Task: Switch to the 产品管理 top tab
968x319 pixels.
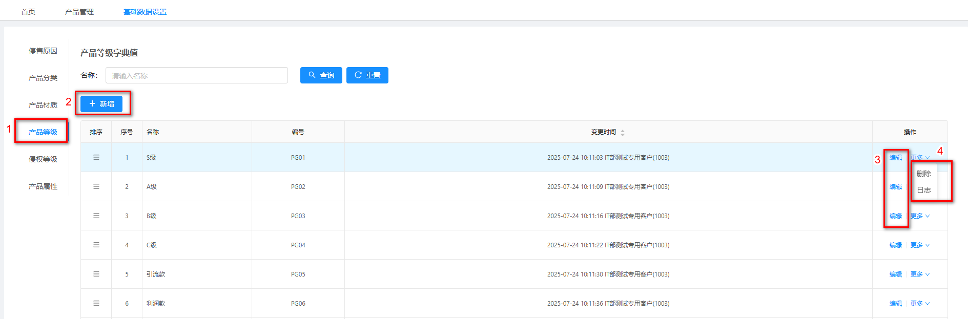Action: pyautogui.click(x=79, y=12)
